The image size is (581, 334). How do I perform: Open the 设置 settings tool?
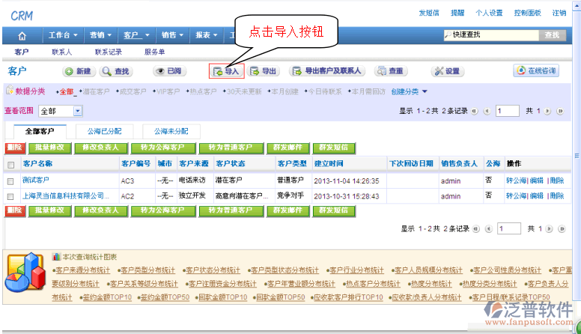pyautogui.click(x=448, y=71)
